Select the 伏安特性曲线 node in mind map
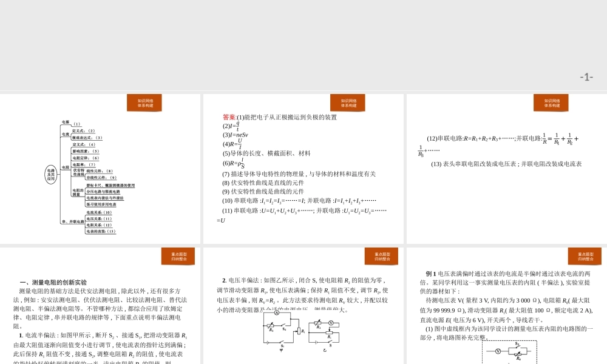This screenshot has width=607, height=364. (x=78, y=172)
